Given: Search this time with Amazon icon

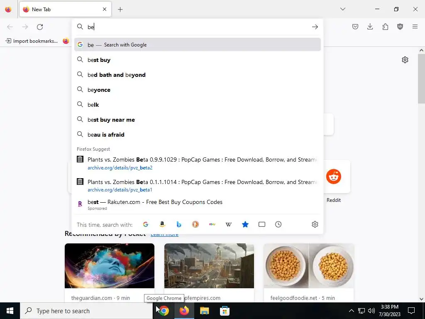Looking at the screenshot, I should tap(162, 224).
